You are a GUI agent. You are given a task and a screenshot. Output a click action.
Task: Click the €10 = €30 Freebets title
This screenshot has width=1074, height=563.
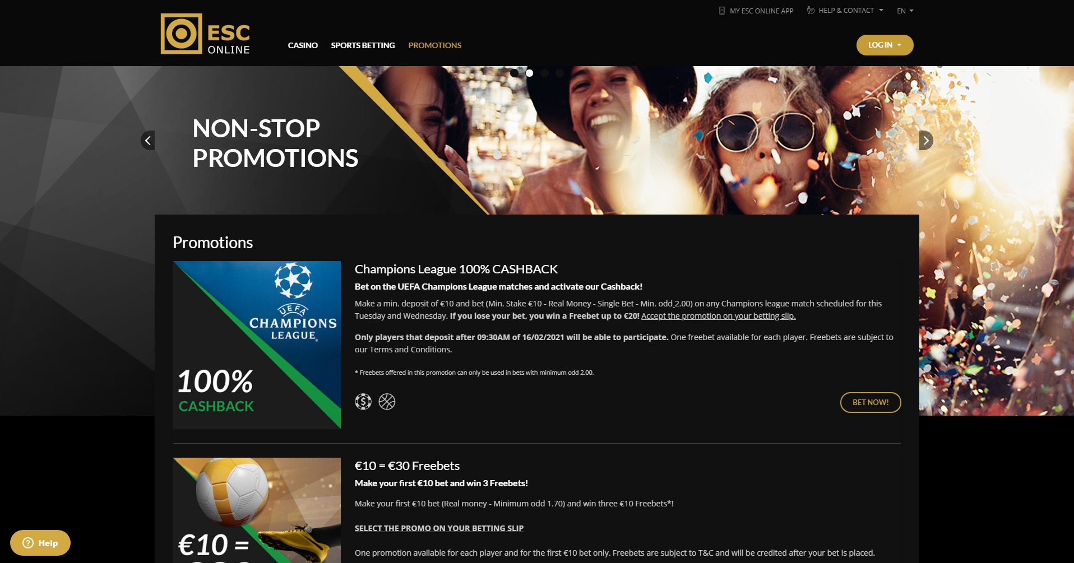pyautogui.click(x=407, y=466)
